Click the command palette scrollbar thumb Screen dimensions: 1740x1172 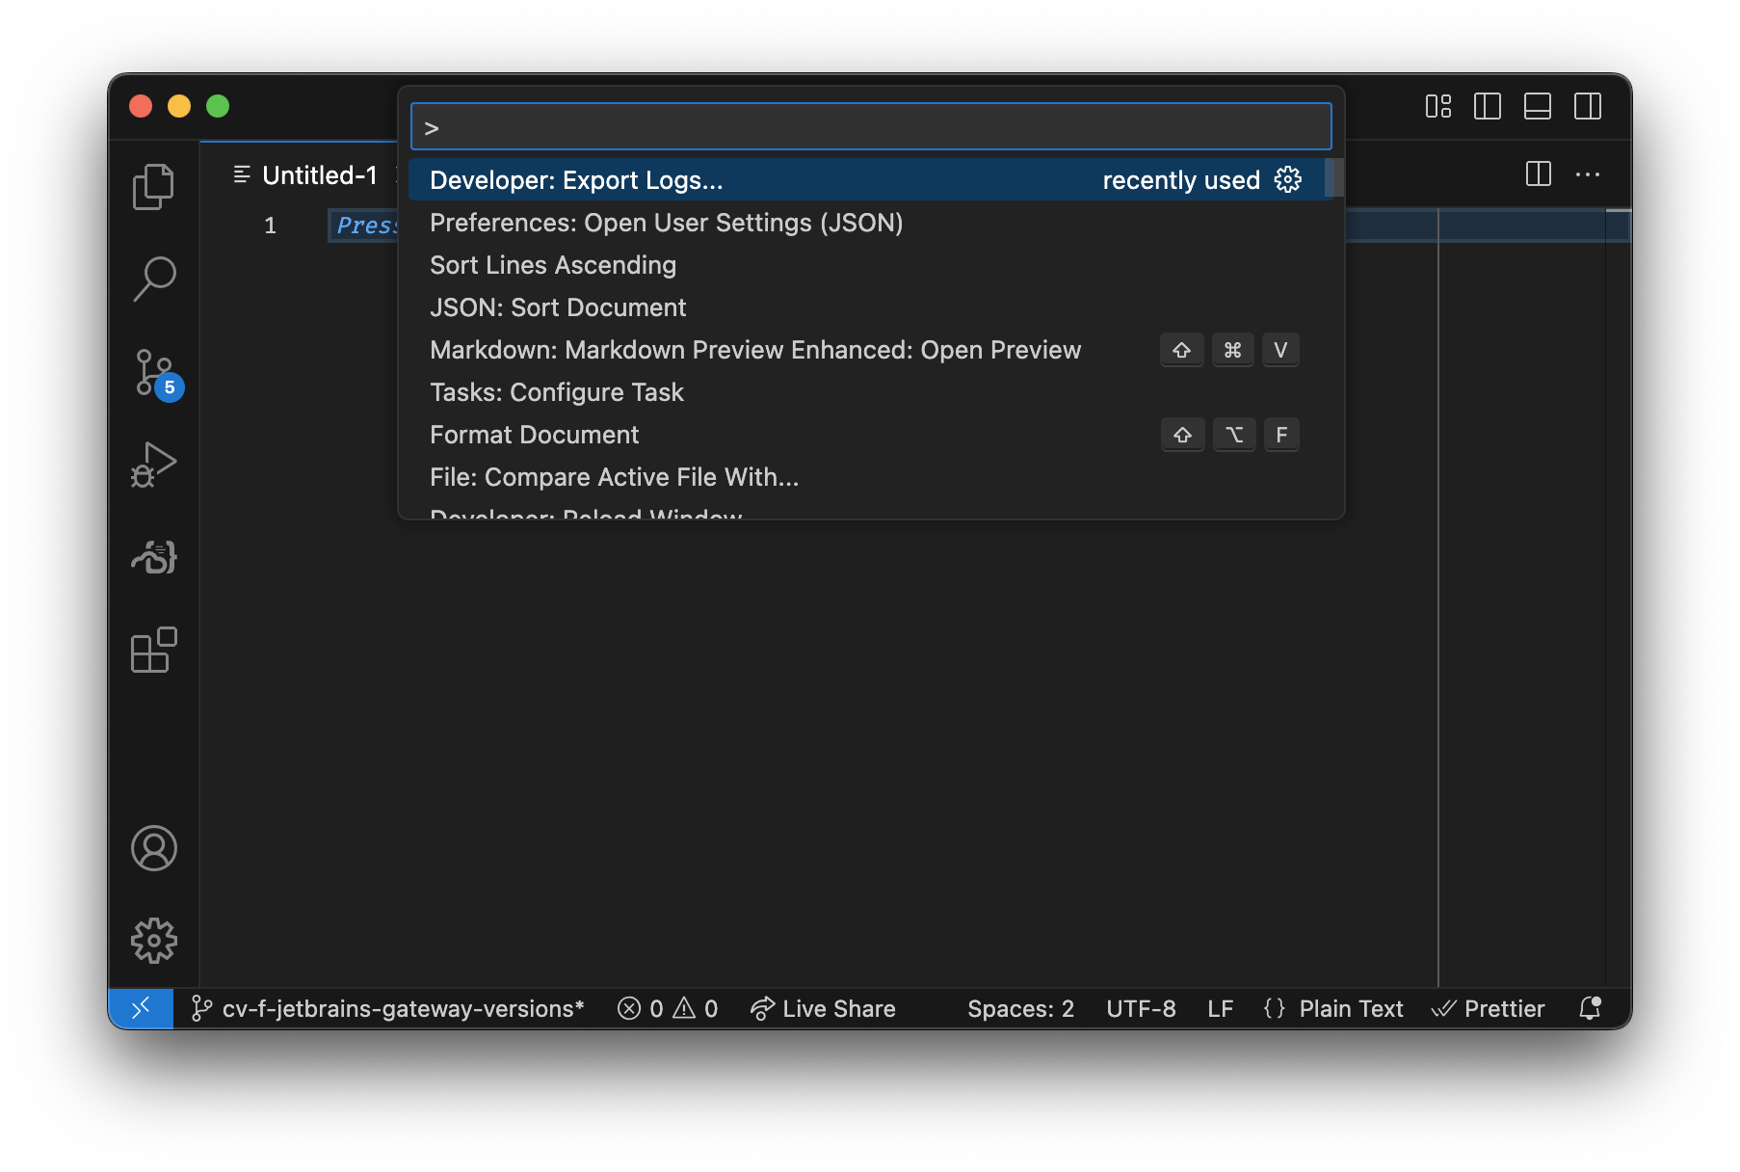pos(1333,179)
